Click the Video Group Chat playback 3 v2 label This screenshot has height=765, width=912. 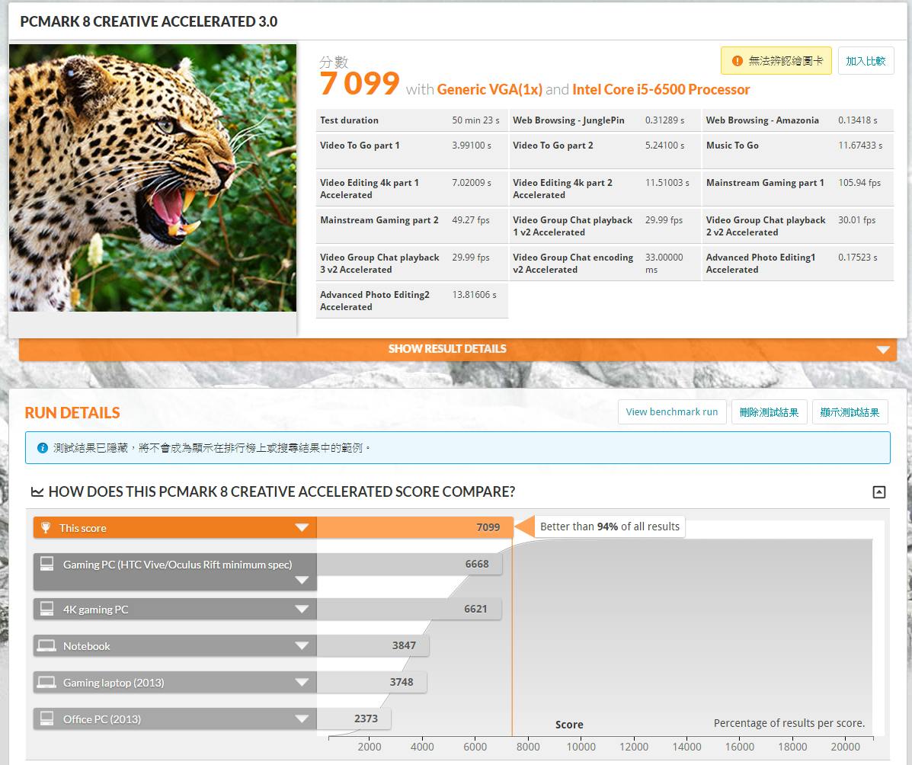pyautogui.click(x=379, y=263)
